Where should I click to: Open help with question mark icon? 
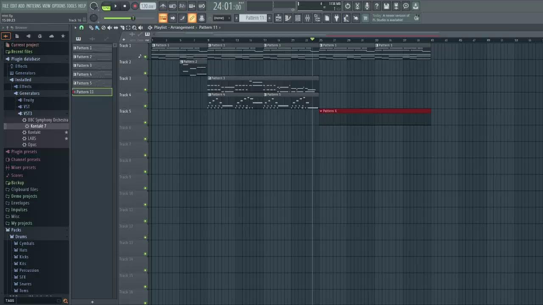tap(377, 6)
